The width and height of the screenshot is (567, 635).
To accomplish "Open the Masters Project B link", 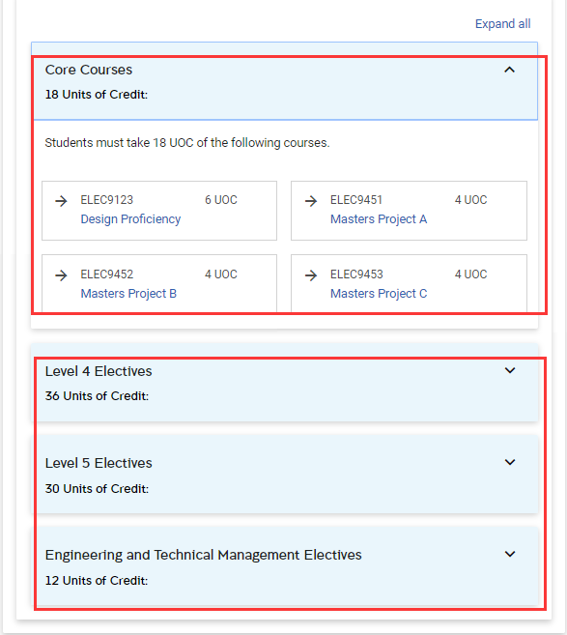I will [128, 294].
